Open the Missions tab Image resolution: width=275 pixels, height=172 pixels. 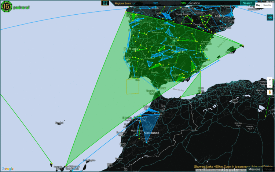(254, 169)
